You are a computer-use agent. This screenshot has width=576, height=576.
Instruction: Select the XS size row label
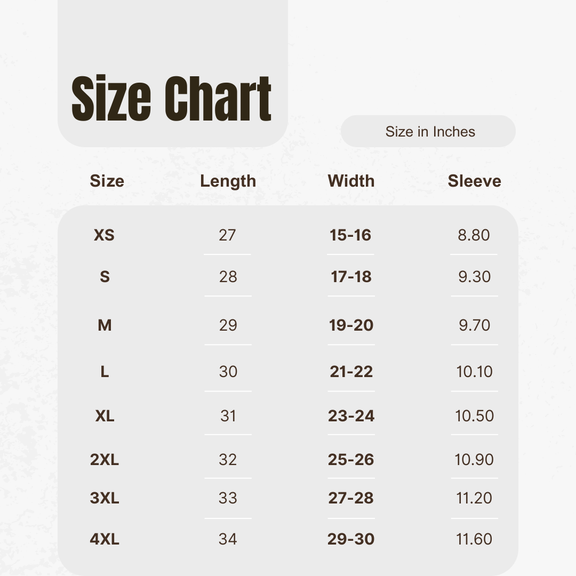105,235
